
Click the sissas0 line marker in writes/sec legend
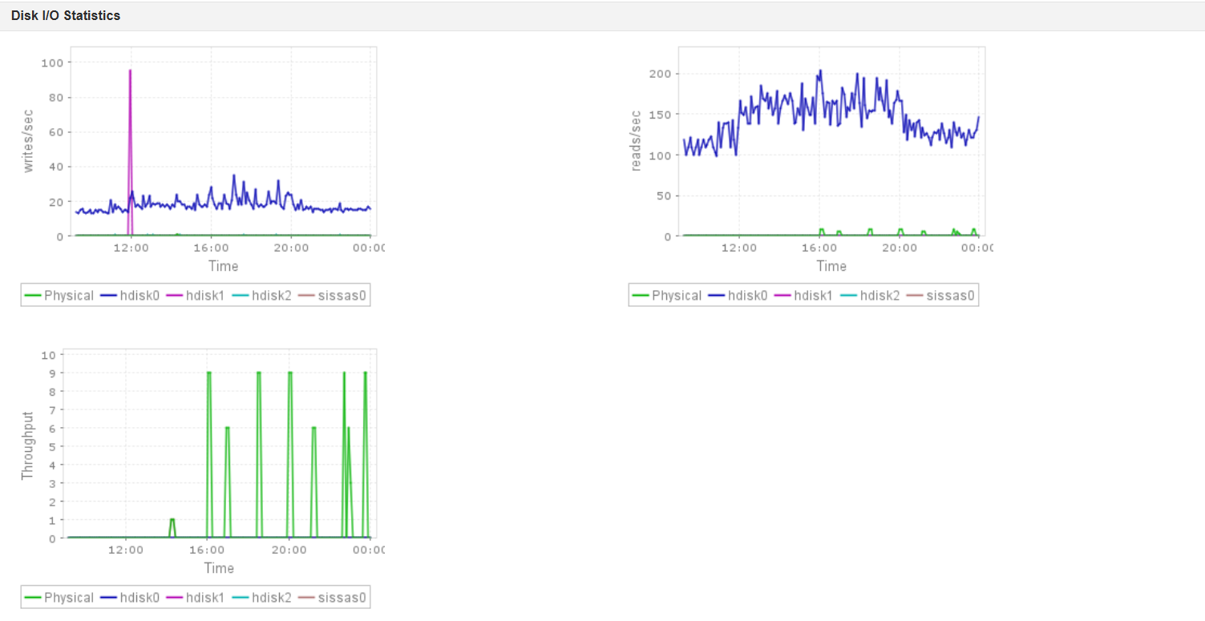(305, 295)
